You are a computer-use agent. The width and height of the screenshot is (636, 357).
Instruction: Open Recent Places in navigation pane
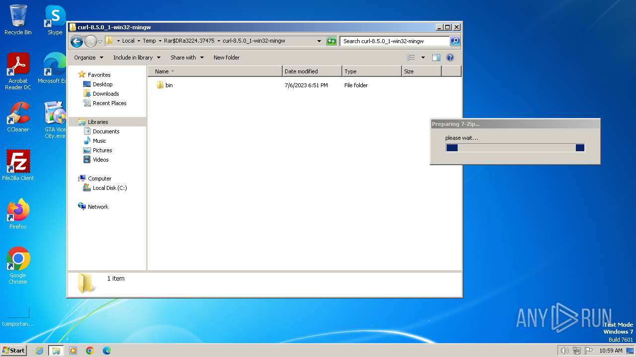[x=109, y=103]
